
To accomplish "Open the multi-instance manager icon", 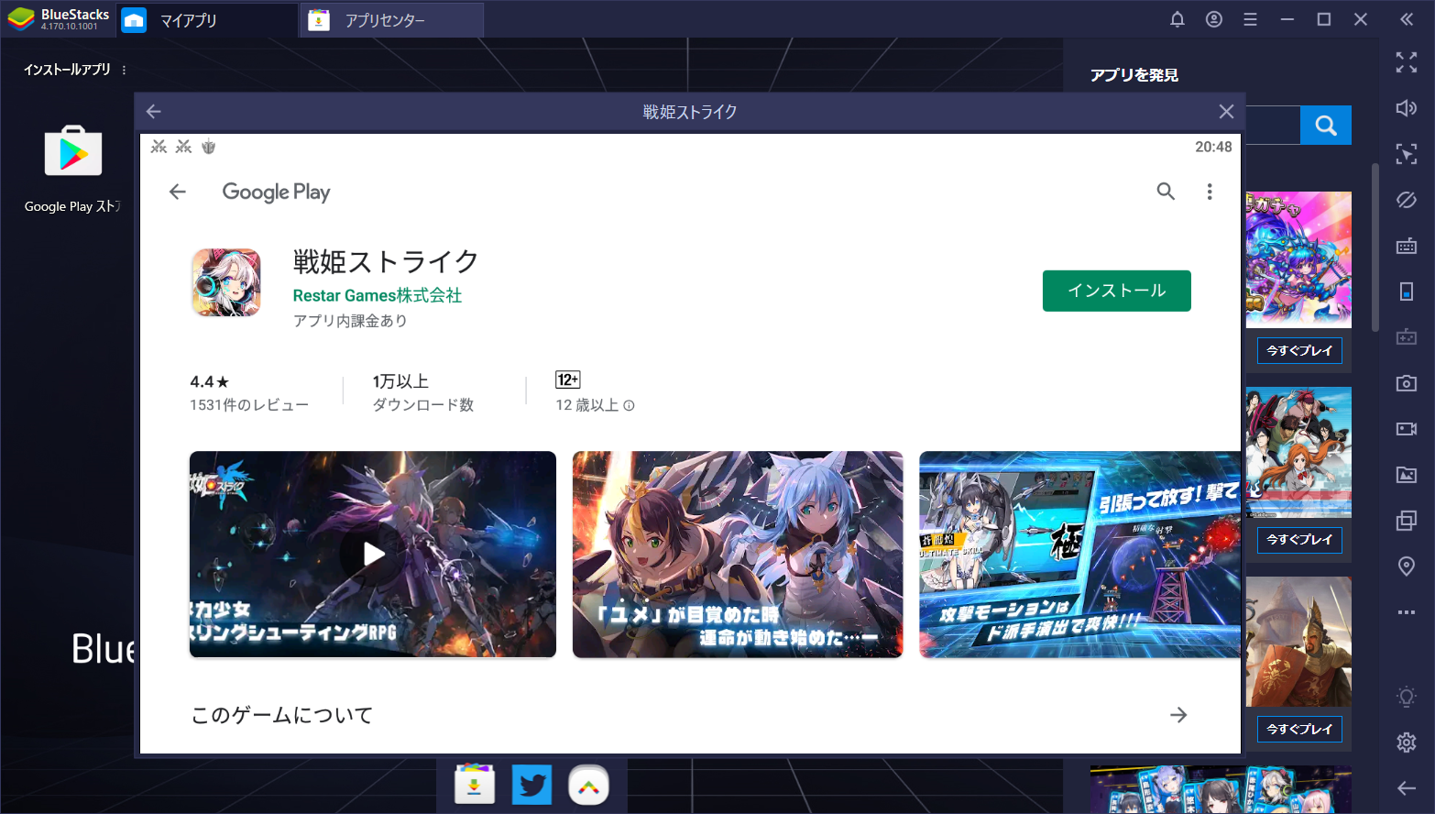I will (1407, 521).
